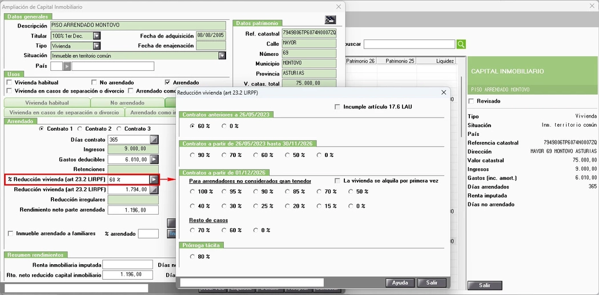Click Salir button in reduction dialog
The image size is (599, 295).
(x=432, y=283)
